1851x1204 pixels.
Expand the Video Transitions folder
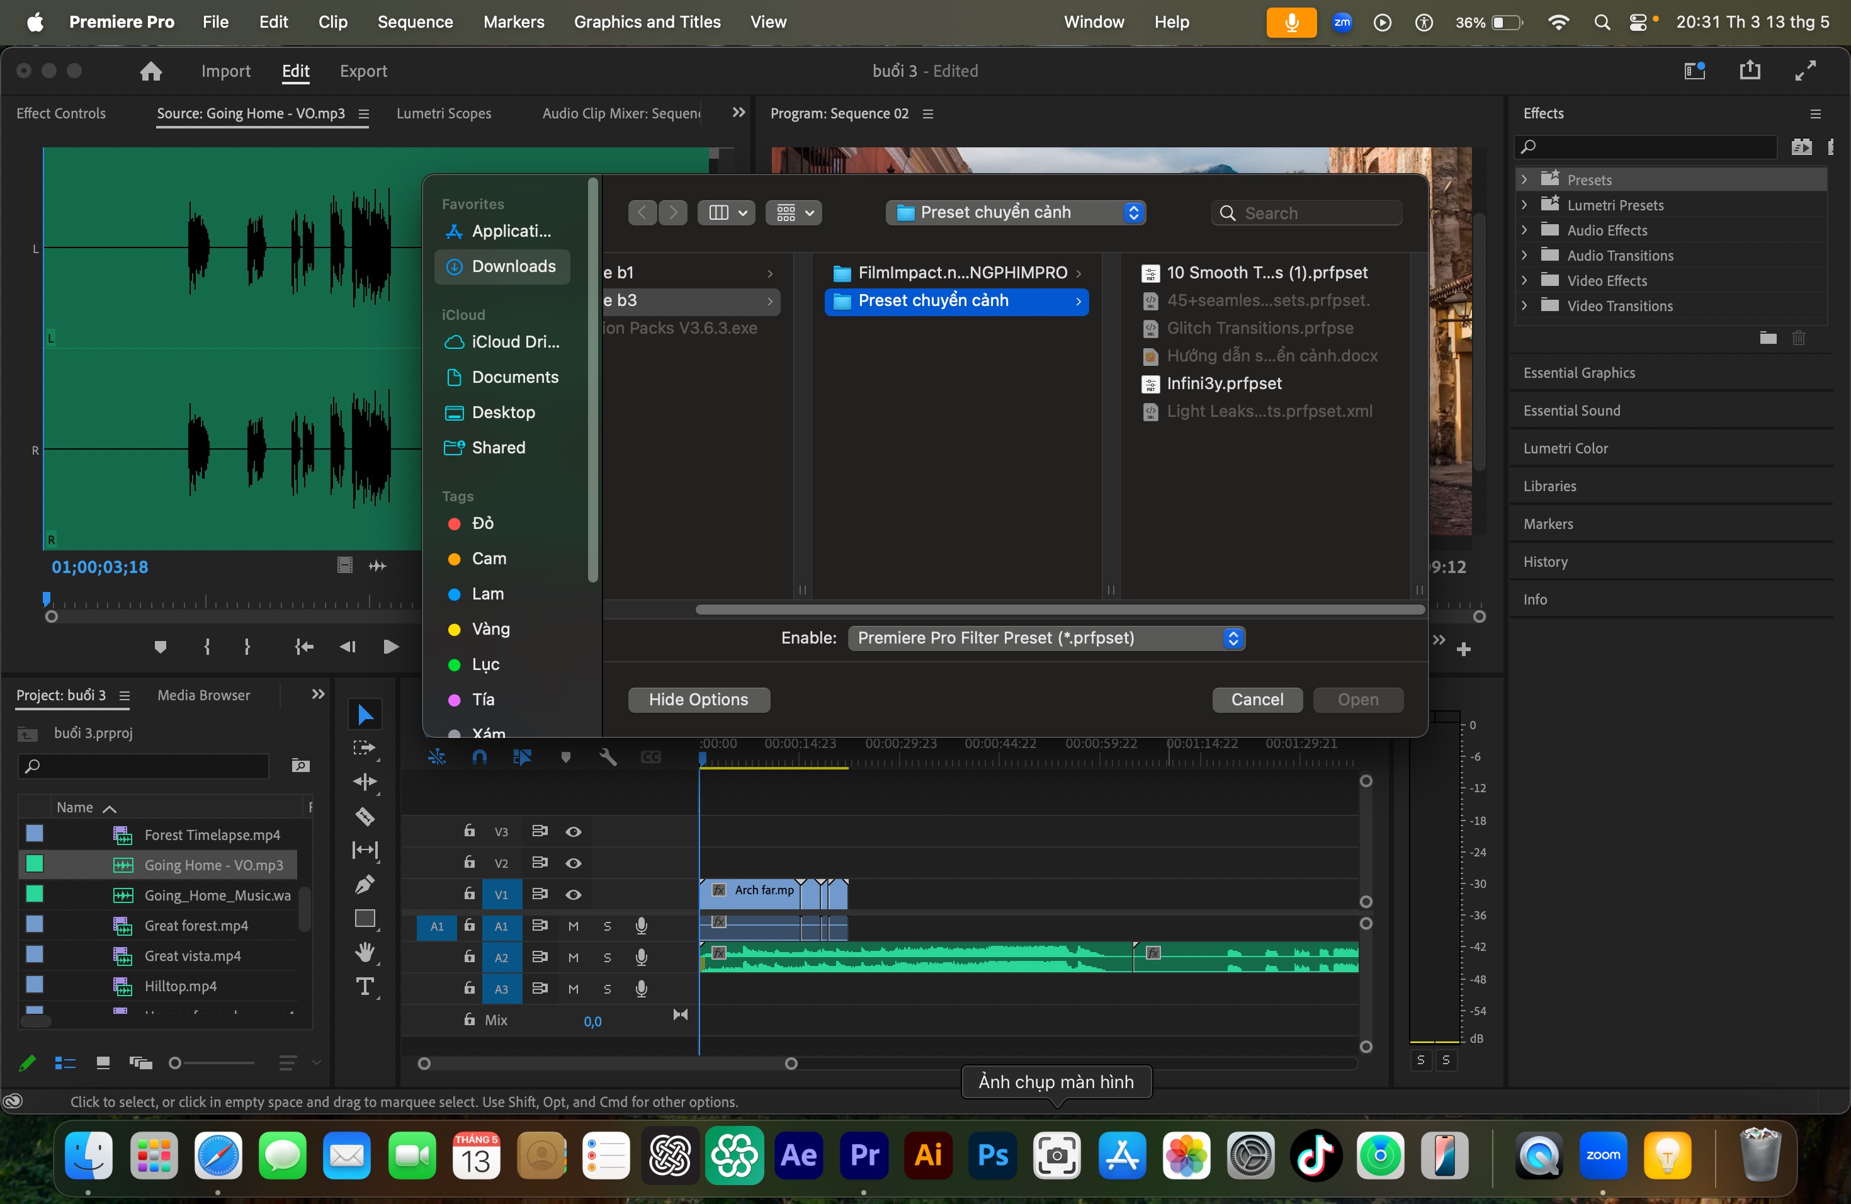tap(1524, 305)
